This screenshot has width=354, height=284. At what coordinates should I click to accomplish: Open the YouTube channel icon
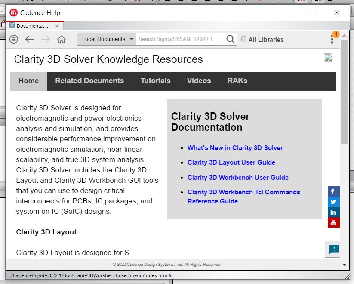click(x=333, y=222)
